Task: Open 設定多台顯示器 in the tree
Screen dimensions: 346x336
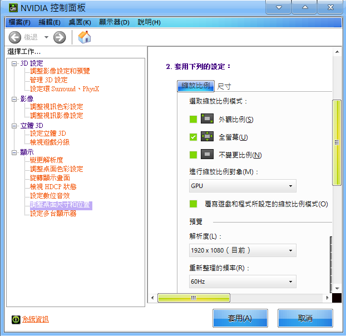Action: coord(53,214)
